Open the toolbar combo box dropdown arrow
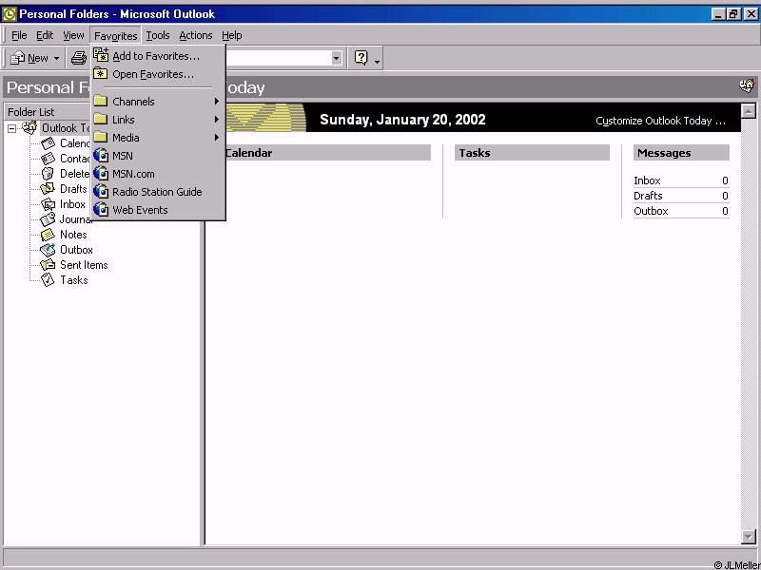Screen dimensions: 761x570 pos(337,58)
